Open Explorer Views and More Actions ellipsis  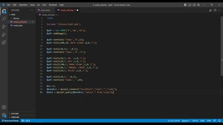[32, 10]
